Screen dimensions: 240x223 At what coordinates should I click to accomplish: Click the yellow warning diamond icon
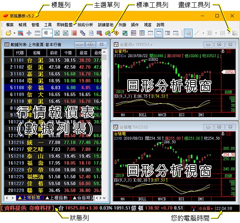pos(116,33)
